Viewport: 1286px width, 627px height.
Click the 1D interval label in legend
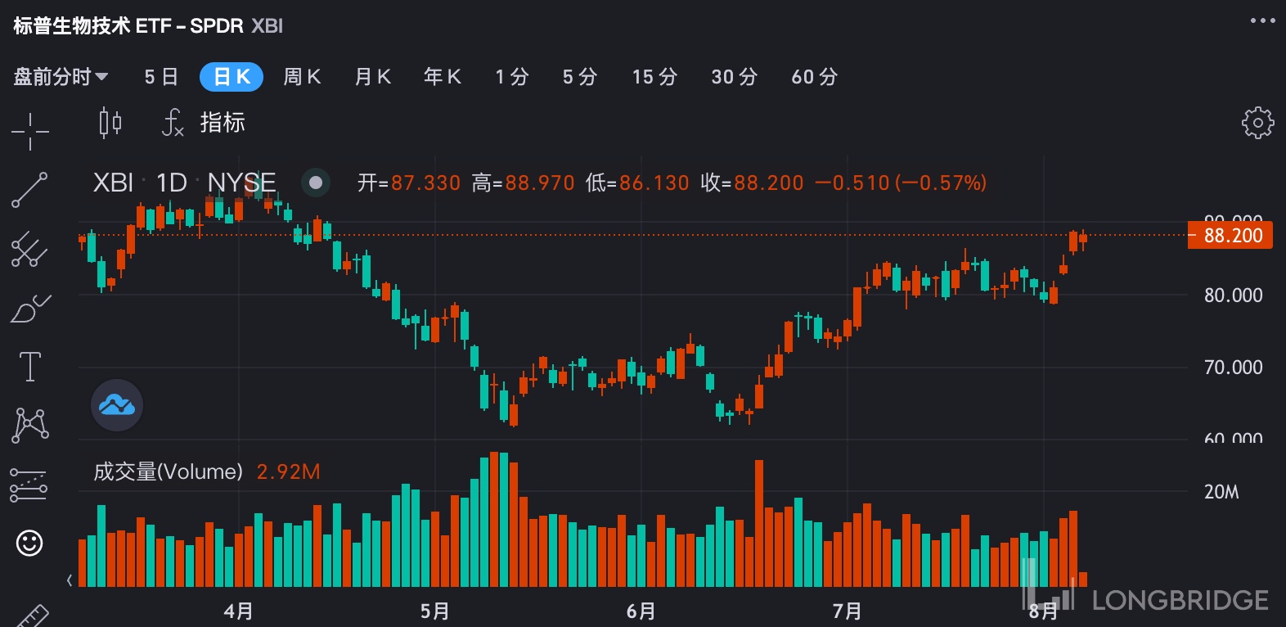click(172, 183)
